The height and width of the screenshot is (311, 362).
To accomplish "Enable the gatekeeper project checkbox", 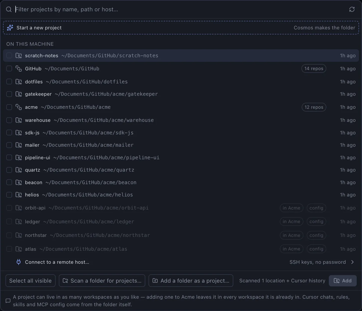I will [9, 94].
